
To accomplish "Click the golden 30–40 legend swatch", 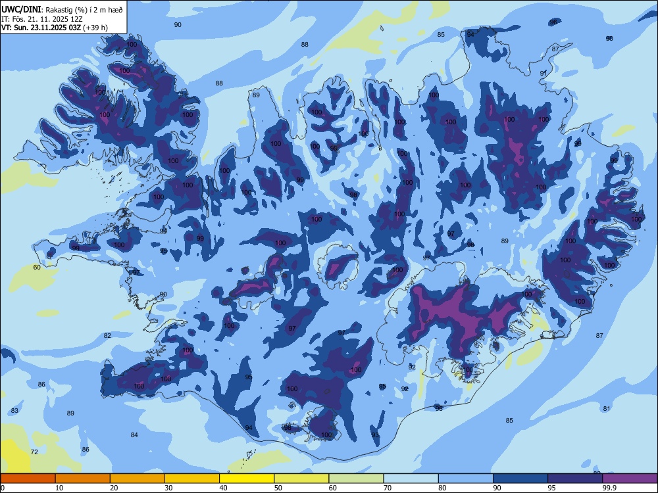I will point(192,479).
